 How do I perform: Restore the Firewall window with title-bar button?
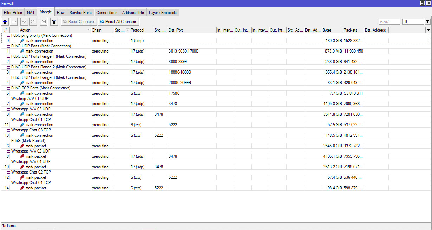pyautogui.click(x=423, y=3)
